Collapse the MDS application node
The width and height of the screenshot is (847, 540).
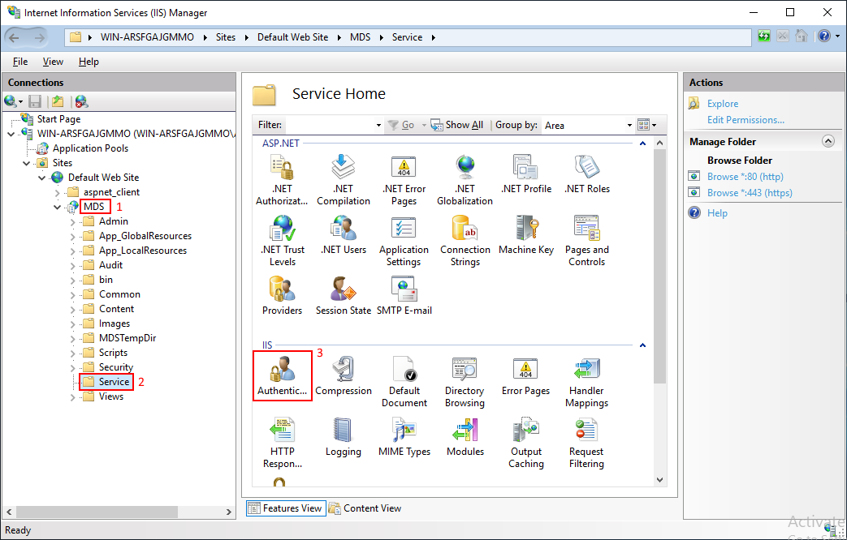pyautogui.click(x=58, y=207)
